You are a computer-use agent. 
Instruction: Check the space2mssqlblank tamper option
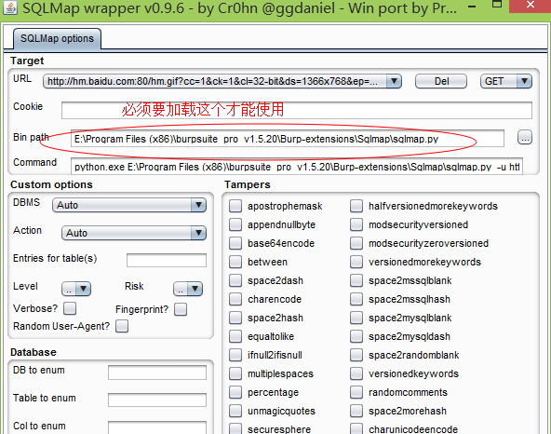click(356, 280)
